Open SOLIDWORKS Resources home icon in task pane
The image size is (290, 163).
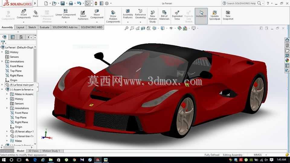coord(287,40)
